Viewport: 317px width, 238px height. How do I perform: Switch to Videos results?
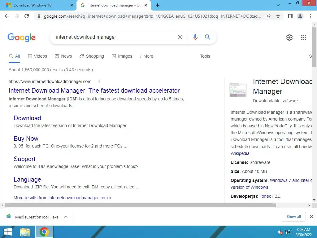pos(37,56)
